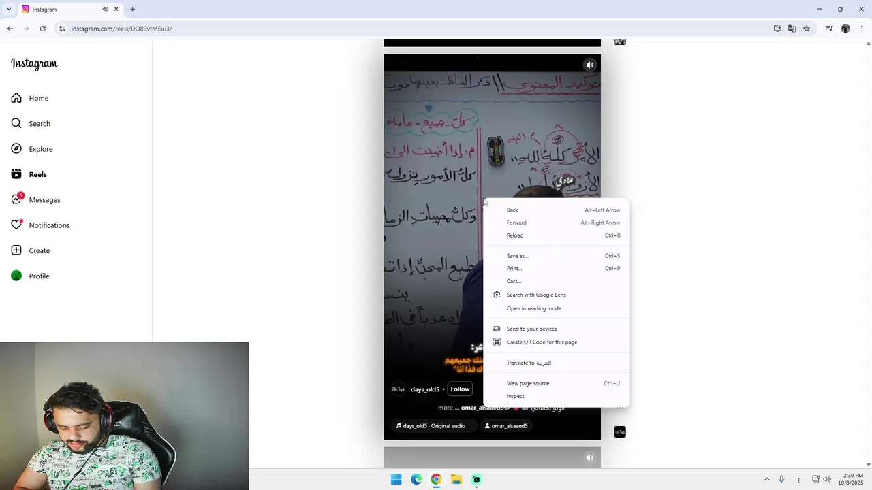Viewport: 872px width, 490px height.
Task: Open a new browser tab
Action: [x=132, y=10]
